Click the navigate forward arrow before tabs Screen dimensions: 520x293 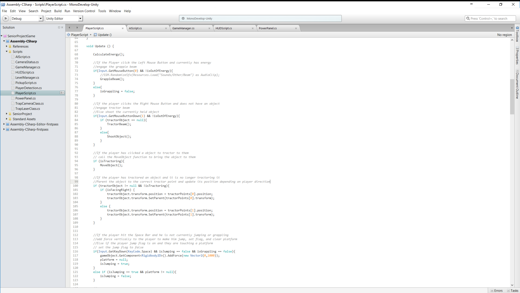(77, 28)
